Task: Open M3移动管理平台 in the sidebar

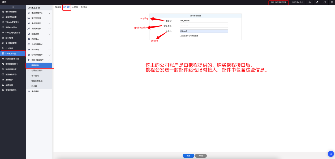Action: pos(13,59)
